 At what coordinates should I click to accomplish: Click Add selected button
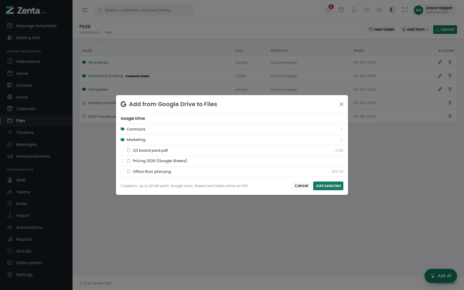coord(328,186)
